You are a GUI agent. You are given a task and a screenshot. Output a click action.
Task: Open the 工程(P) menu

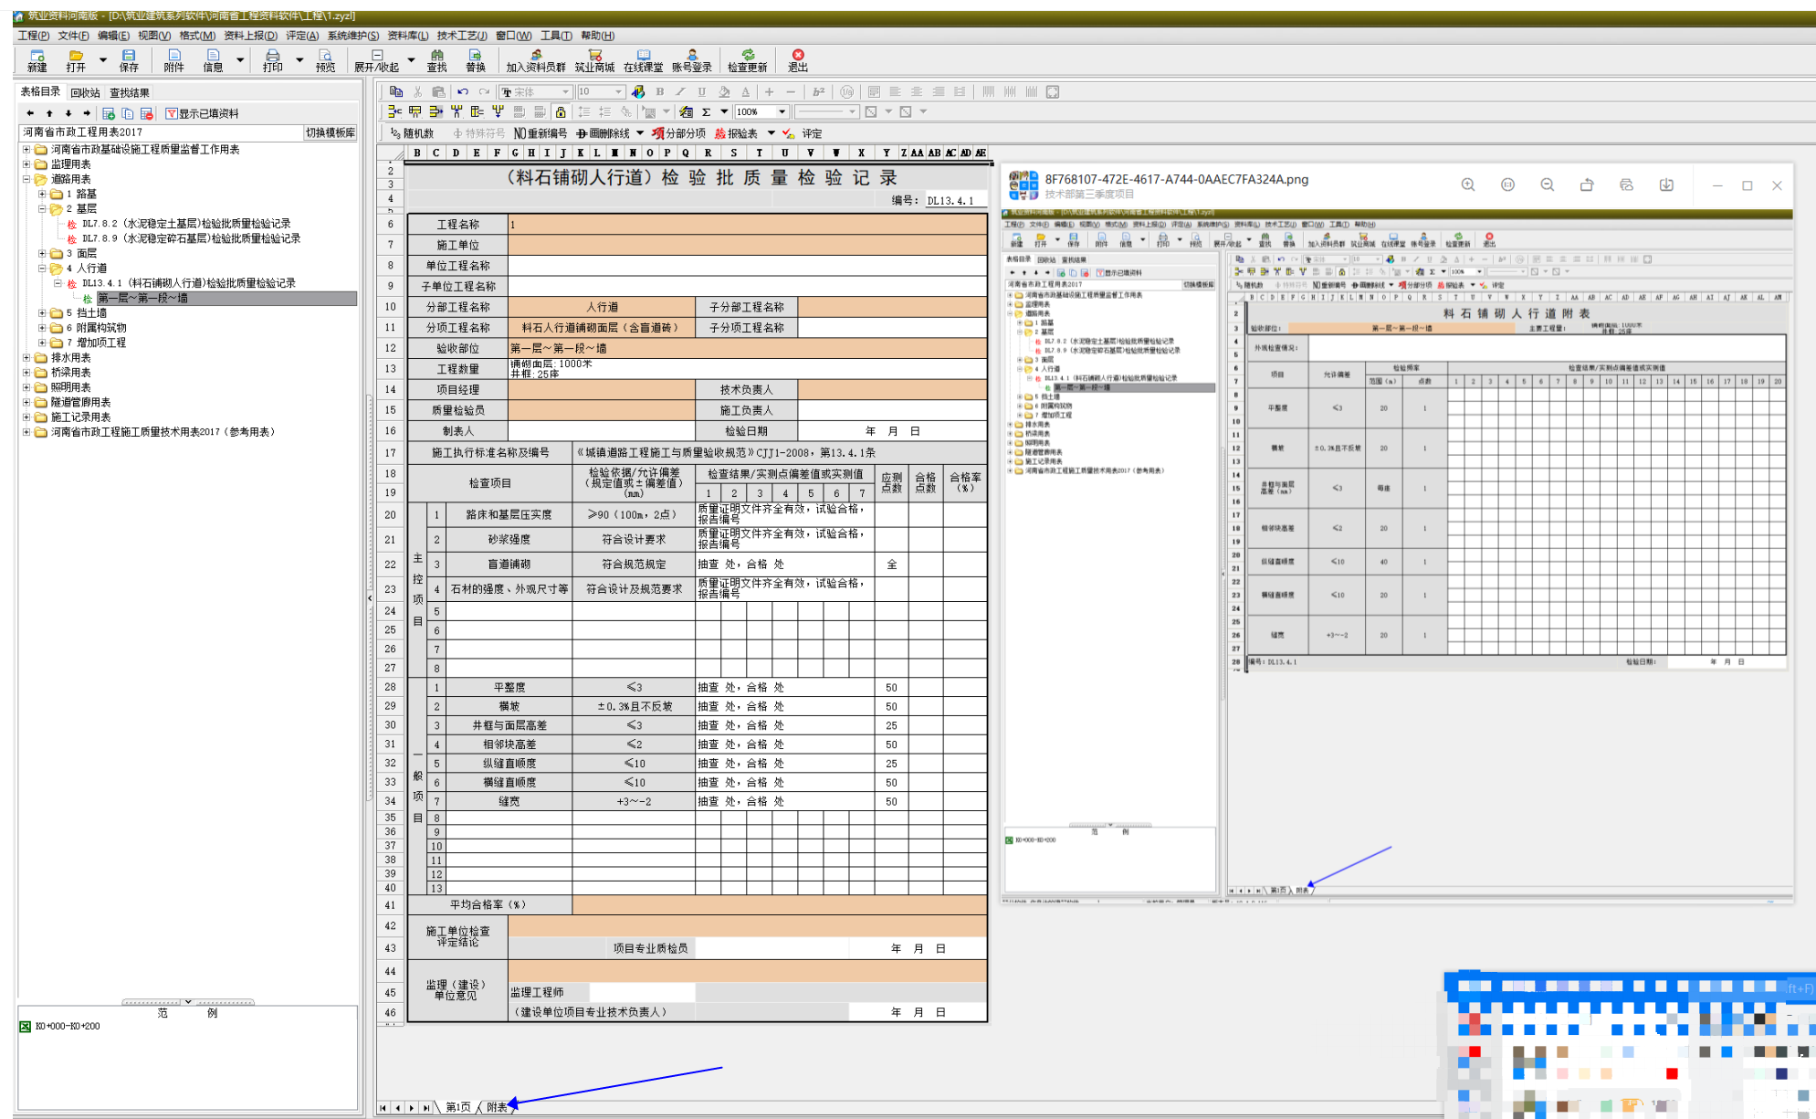click(34, 36)
